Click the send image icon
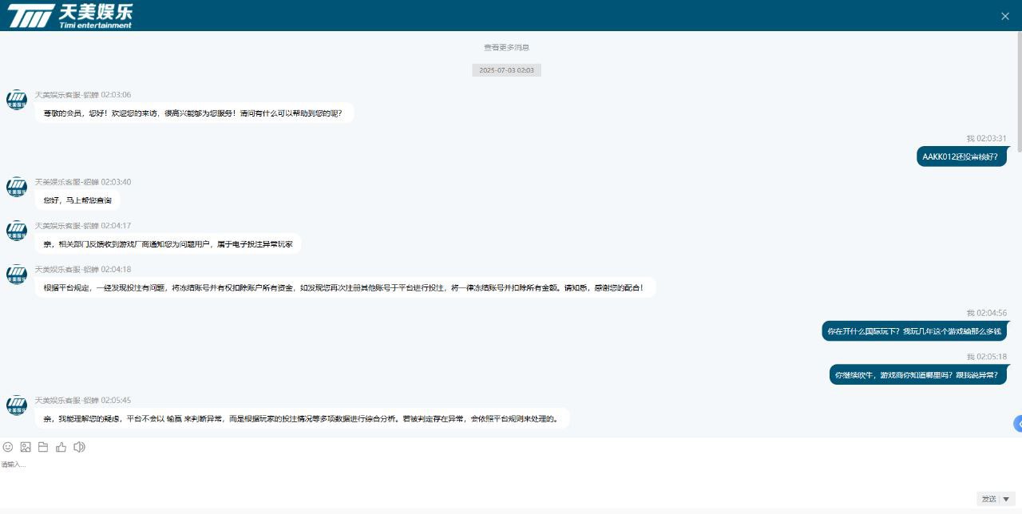The width and height of the screenshot is (1022, 514). 26,447
